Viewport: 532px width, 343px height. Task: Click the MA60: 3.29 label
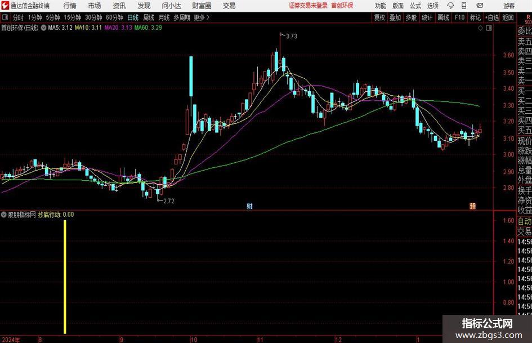tap(148, 28)
